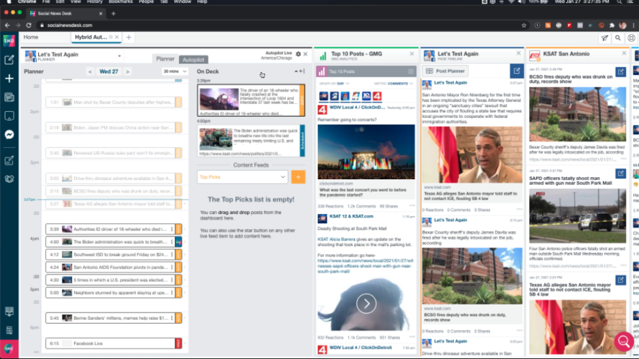The width and height of the screenshot is (639, 359).
Task: Open options menu on 3:39 Authorities ID row
Action: click(x=172, y=229)
